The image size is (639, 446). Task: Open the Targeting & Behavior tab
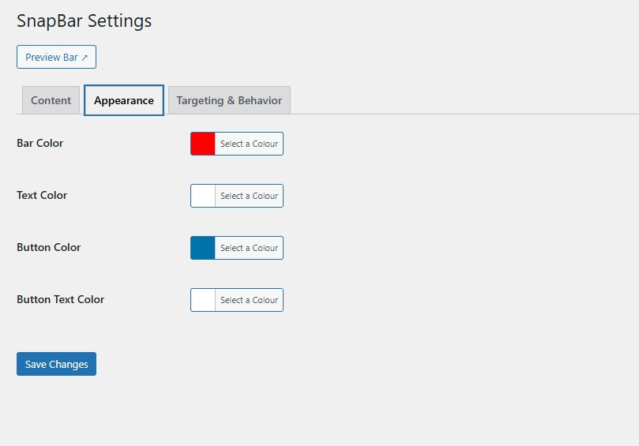point(229,100)
